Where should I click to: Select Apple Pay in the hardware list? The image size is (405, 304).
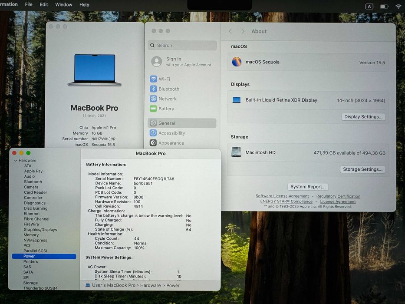pyautogui.click(x=33, y=171)
